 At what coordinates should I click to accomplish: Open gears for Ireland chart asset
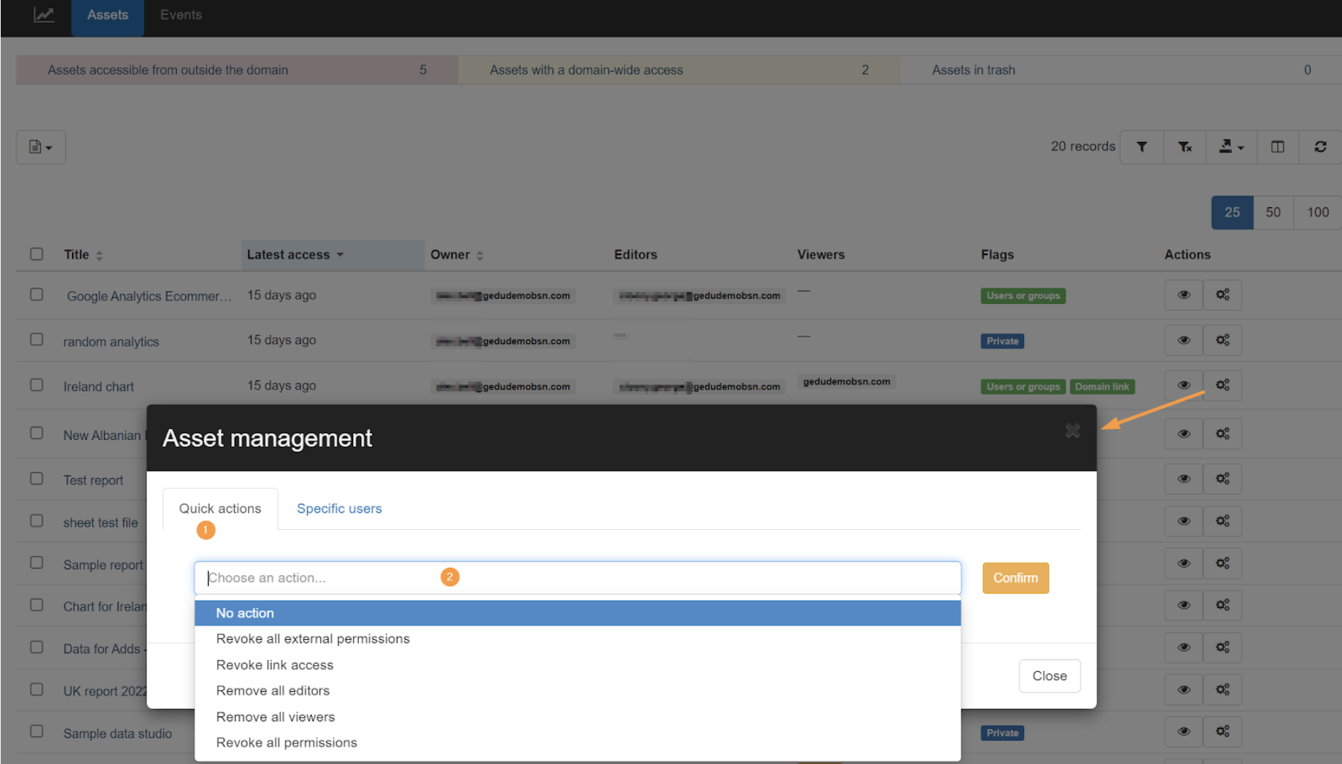tap(1222, 385)
